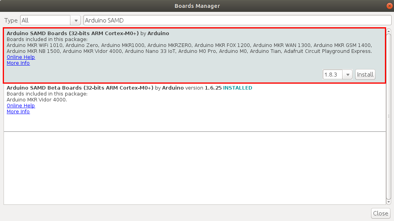Close the Boards Manager with Close button
394x221 pixels.
pyautogui.click(x=381, y=213)
